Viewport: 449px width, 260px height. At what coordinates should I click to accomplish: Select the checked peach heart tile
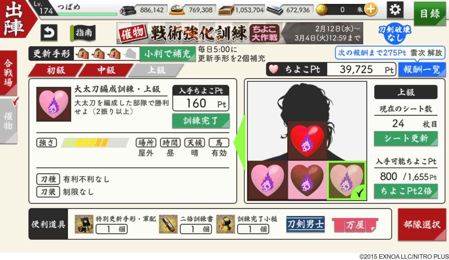(347, 180)
